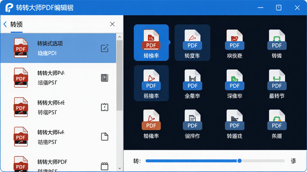Choose the bottom-row PDF tile with dark folder glyph
Image resolution: width=307 pixels, height=172 pixels.
click(x=234, y=124)
